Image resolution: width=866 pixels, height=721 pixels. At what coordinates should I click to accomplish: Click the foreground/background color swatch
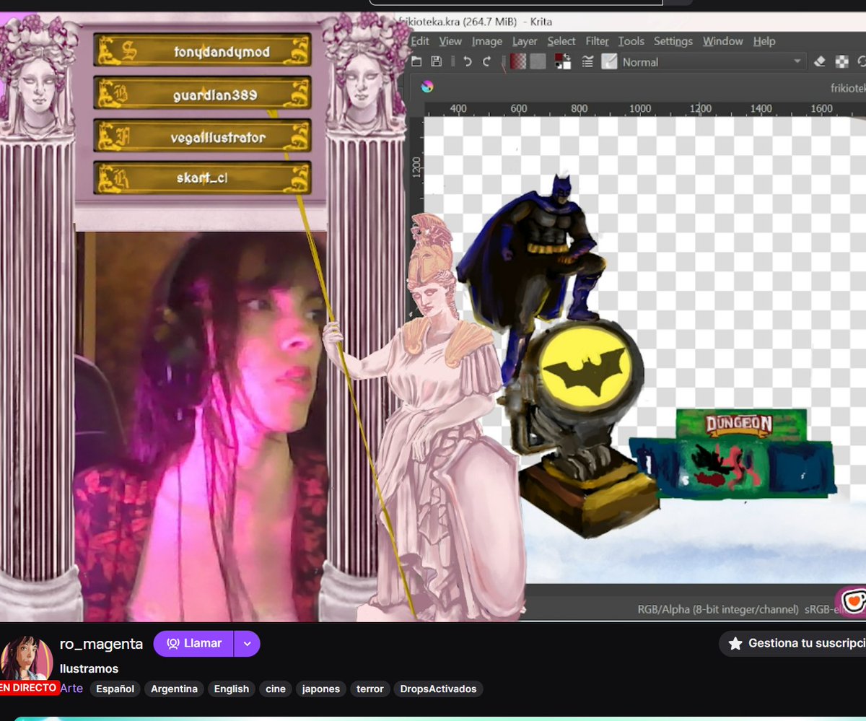[x=563, y=62]
